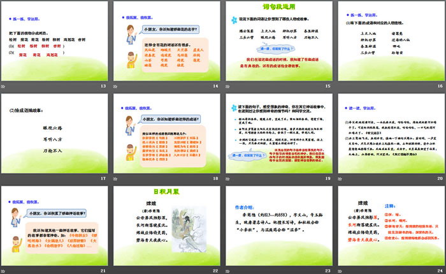The height and width of the screenshot is (274, 446).
Task: Click slide number 15 label
Action: tap(327, 86)
